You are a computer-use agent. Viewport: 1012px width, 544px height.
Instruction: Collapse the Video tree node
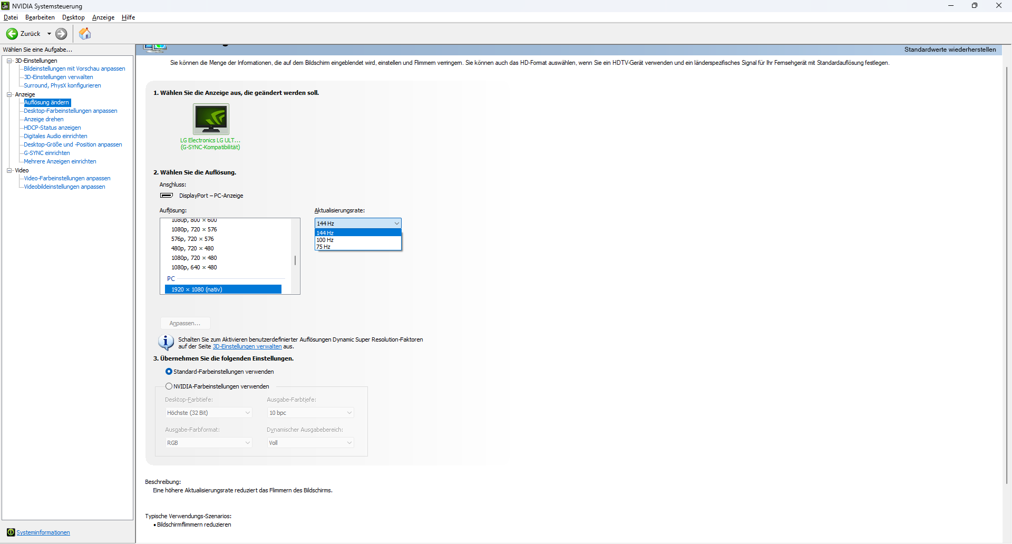(x=9, y=170)
